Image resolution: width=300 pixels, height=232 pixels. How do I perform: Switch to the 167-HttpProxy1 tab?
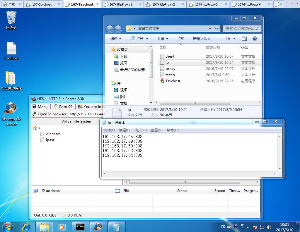(x=121, y=4)
